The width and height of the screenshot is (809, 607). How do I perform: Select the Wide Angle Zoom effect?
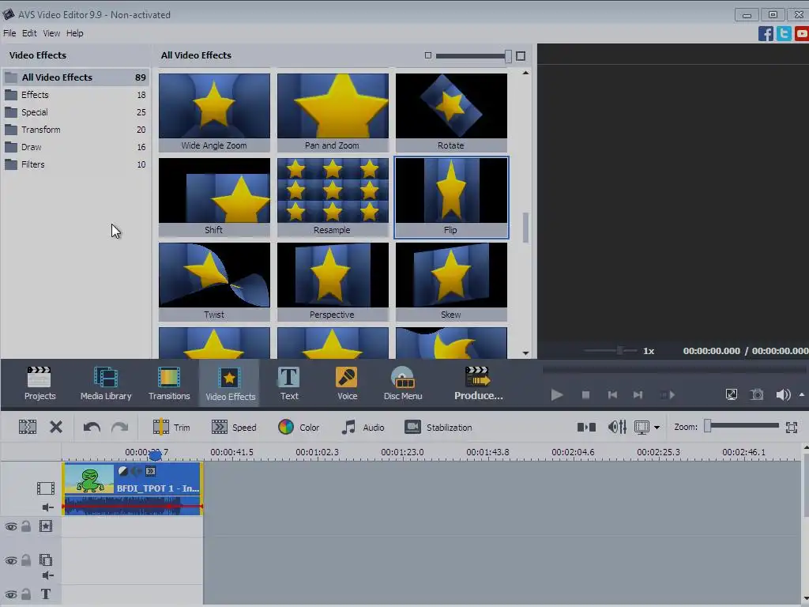(214, 112)
